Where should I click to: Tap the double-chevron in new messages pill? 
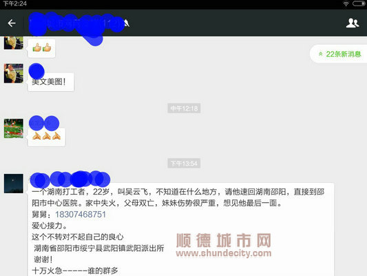tap(321, 54)
